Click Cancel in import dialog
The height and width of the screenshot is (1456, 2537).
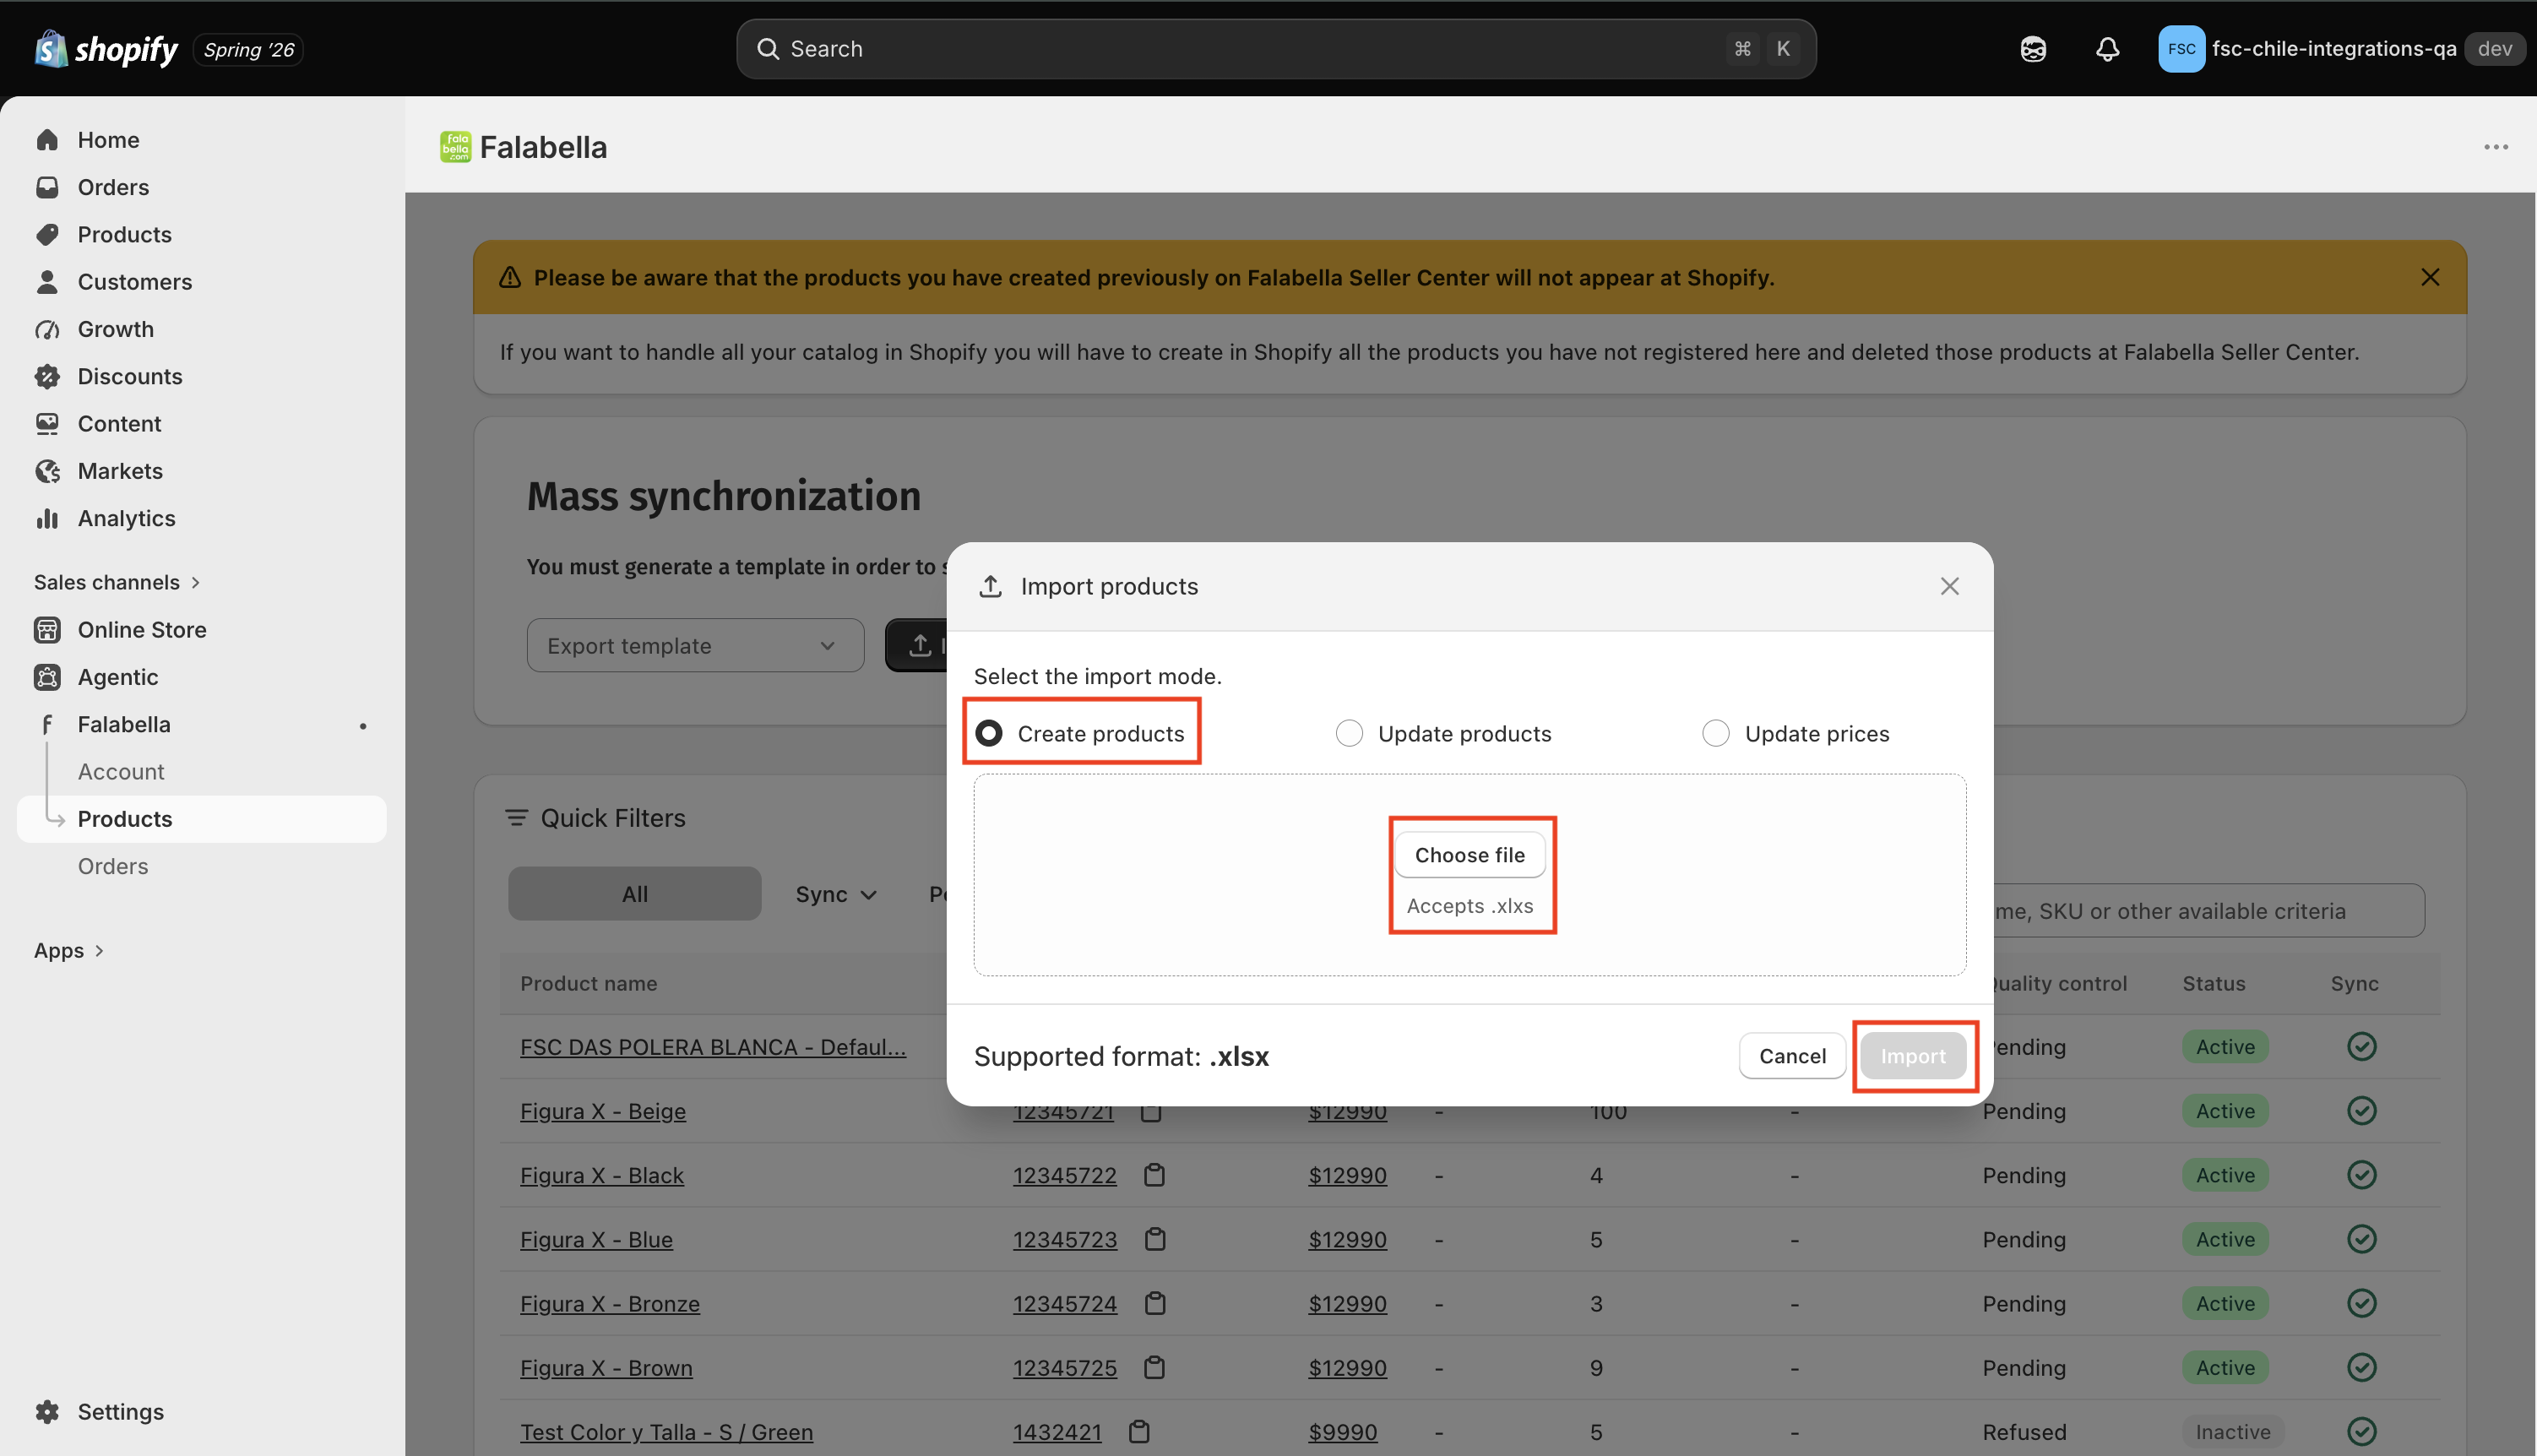pyautogui.click(x=1792, y=1056)
